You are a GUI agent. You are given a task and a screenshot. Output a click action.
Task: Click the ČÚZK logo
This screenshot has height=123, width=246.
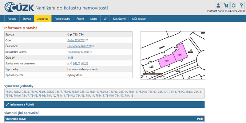click(x=18, y=7)
